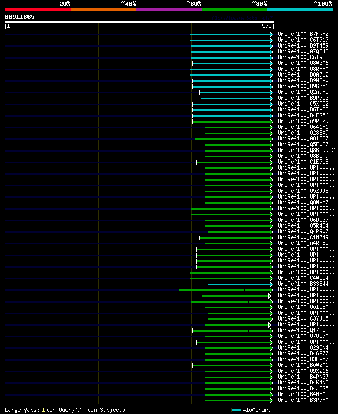Select hit label UniRef100_Q8WVY7
Screen dimensions: 338x414
click(303, 203)
